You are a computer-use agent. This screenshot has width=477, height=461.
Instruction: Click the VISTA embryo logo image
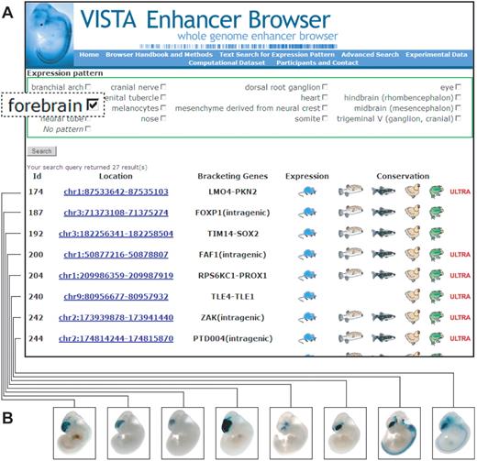(x=50, y=35)
